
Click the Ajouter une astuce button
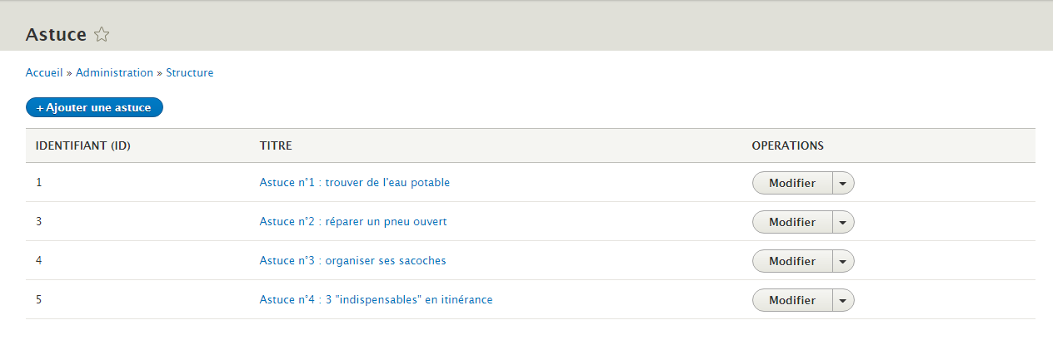point(94,108)
